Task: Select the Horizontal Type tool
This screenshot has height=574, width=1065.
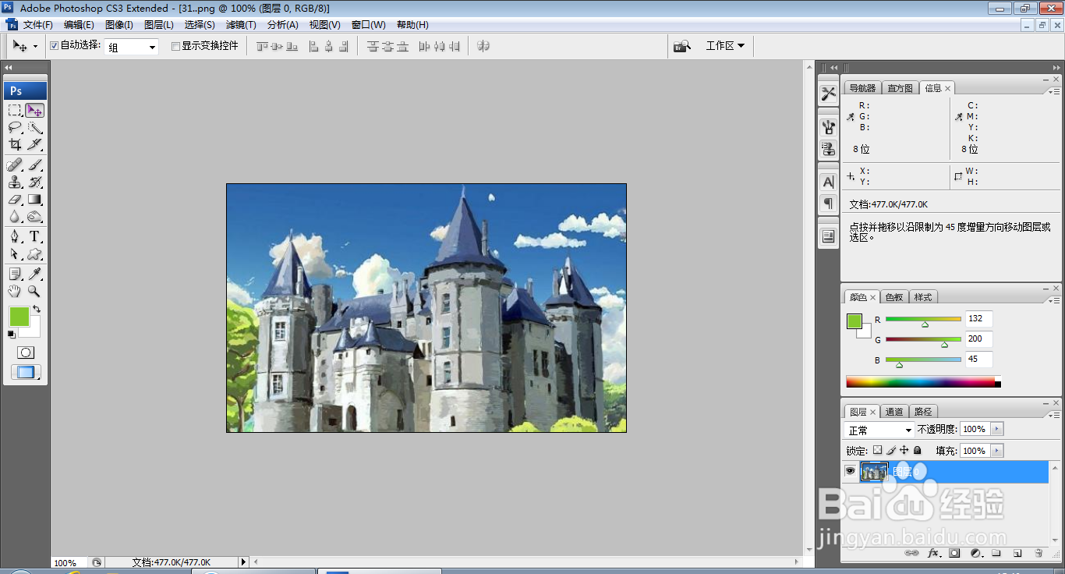Action: pyautogui.click(x=34, y=236)
